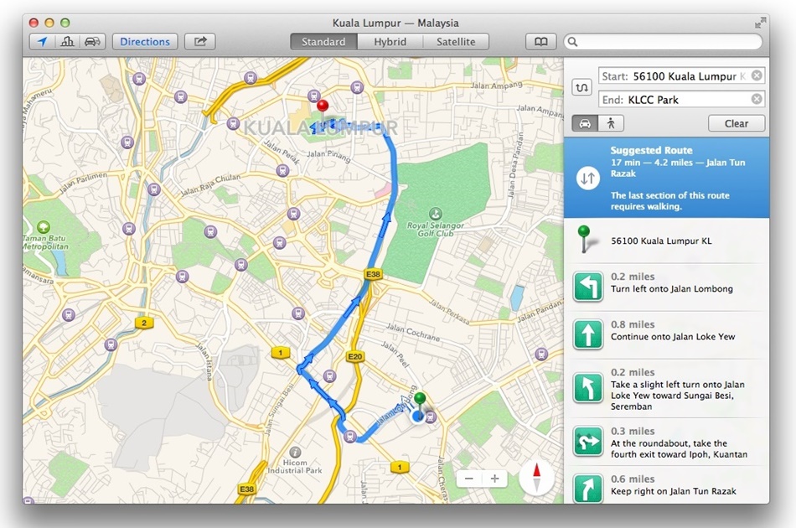Select step toward Sungai Besi, Seremban
Viewport: 796px width, 528px height.
click(667, 388)
